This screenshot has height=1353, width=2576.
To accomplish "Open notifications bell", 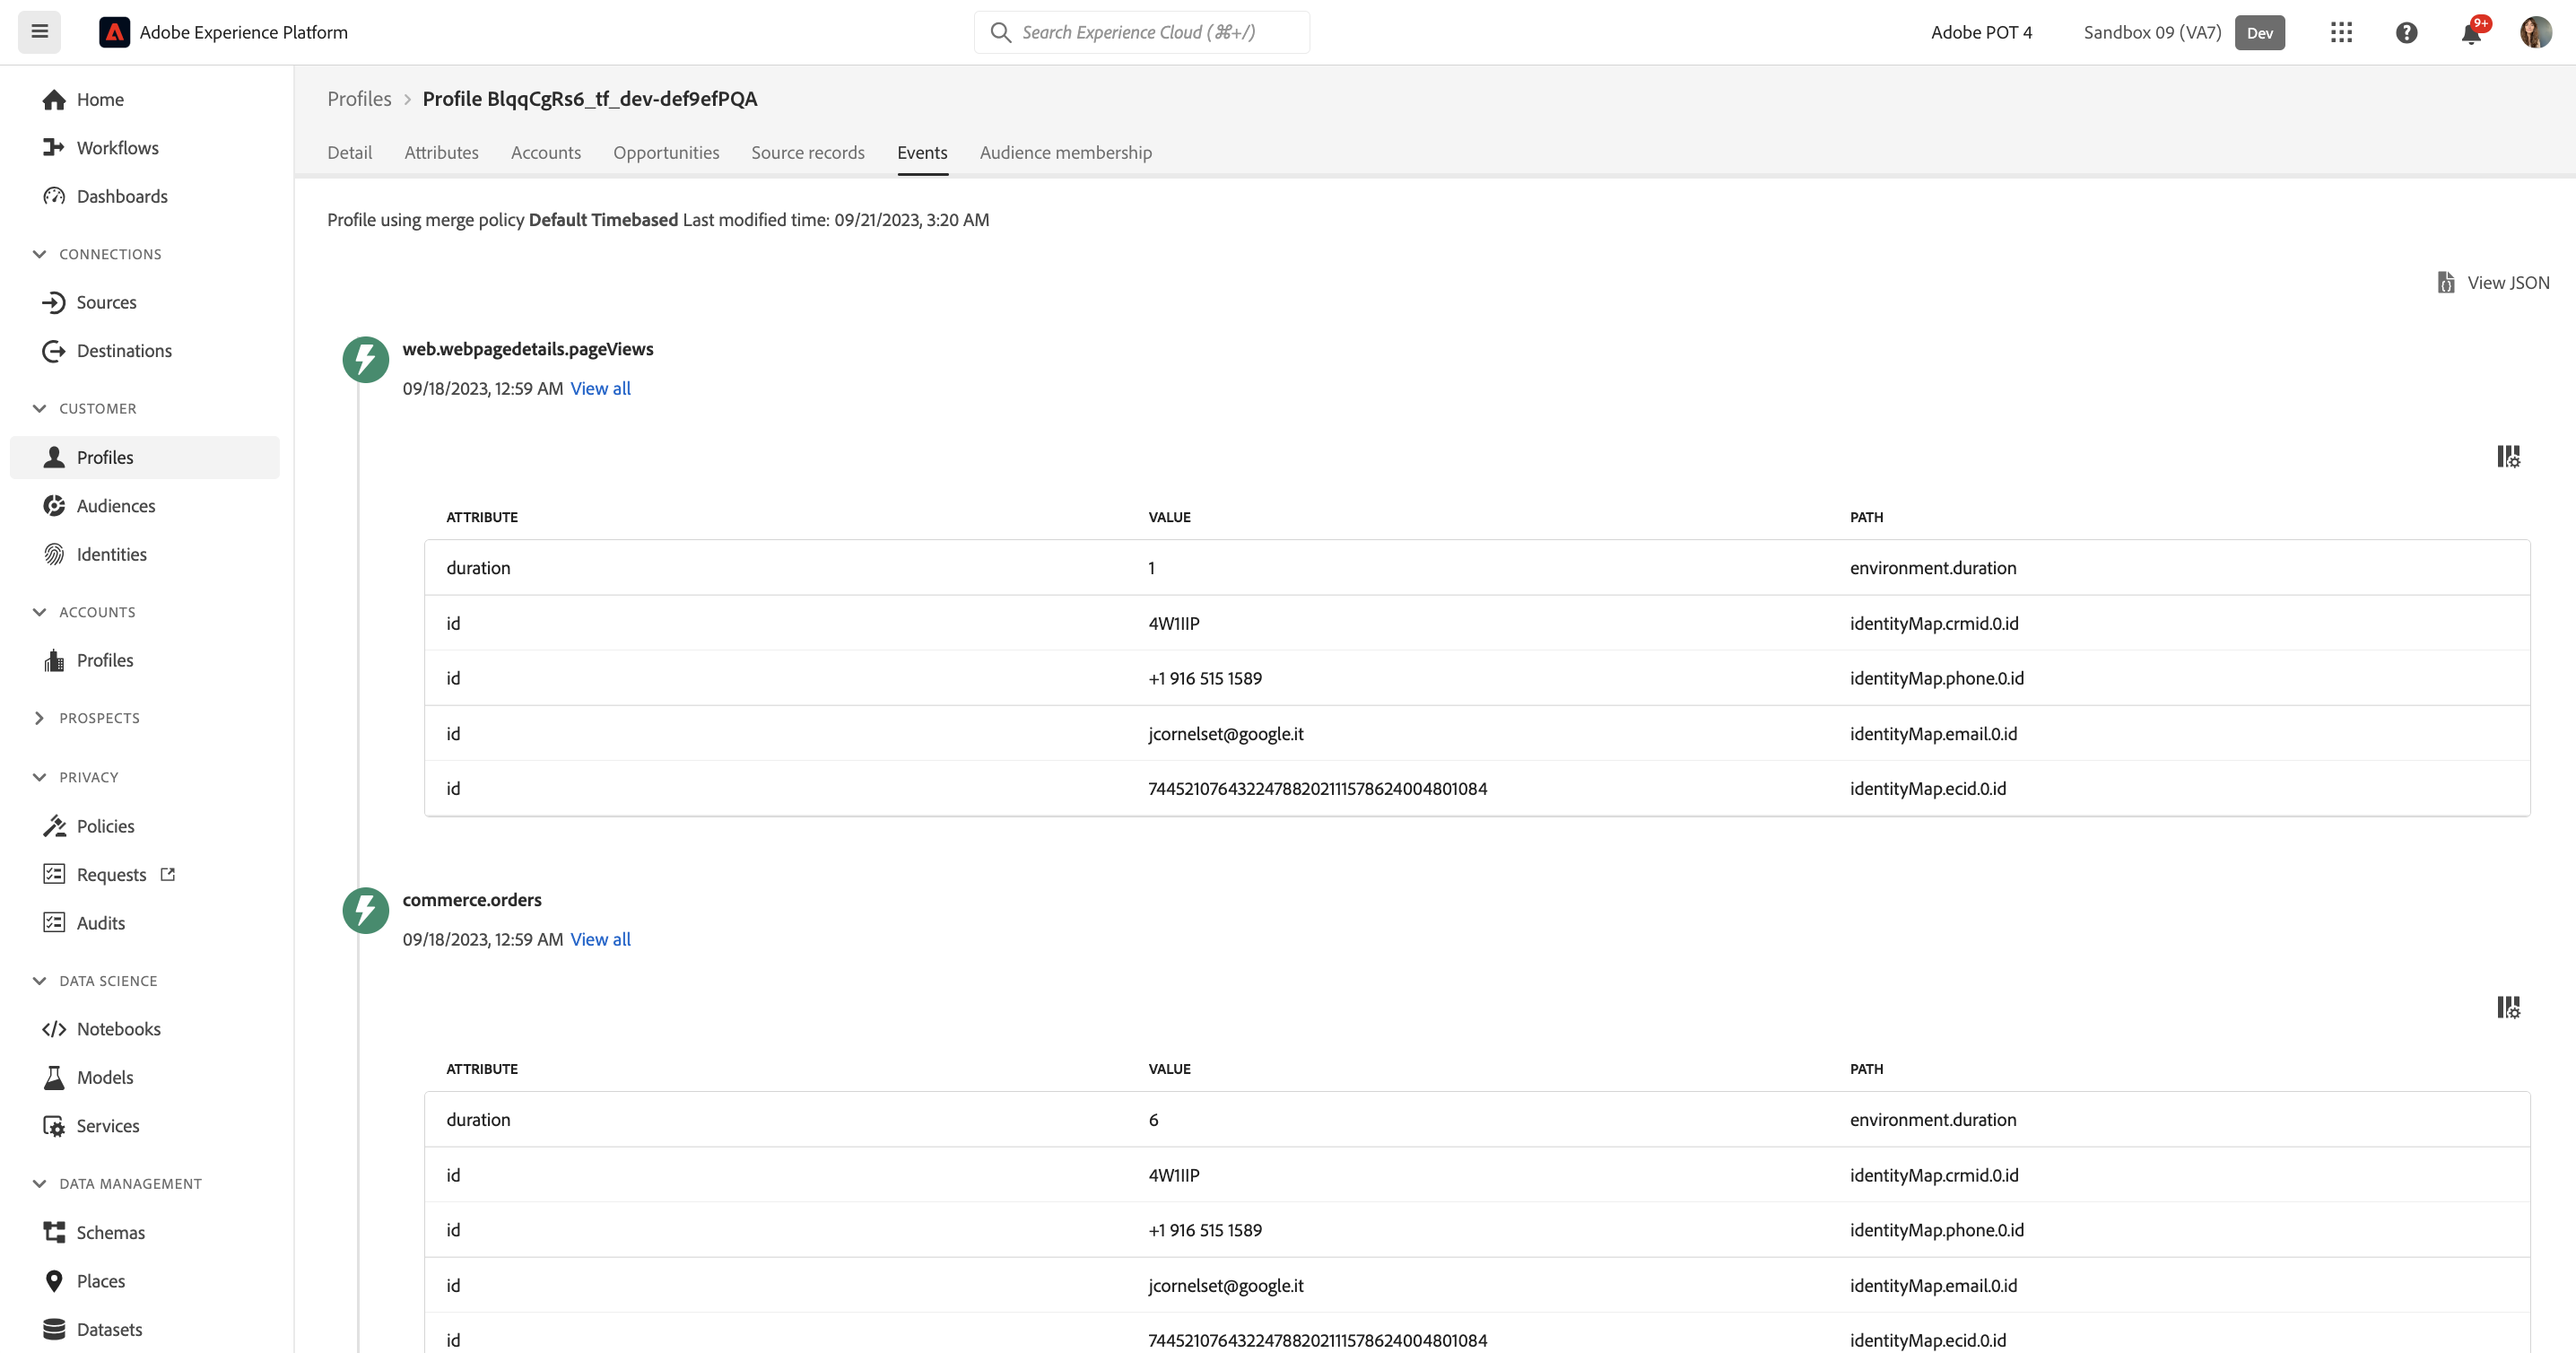I will tap(2471, 32).
